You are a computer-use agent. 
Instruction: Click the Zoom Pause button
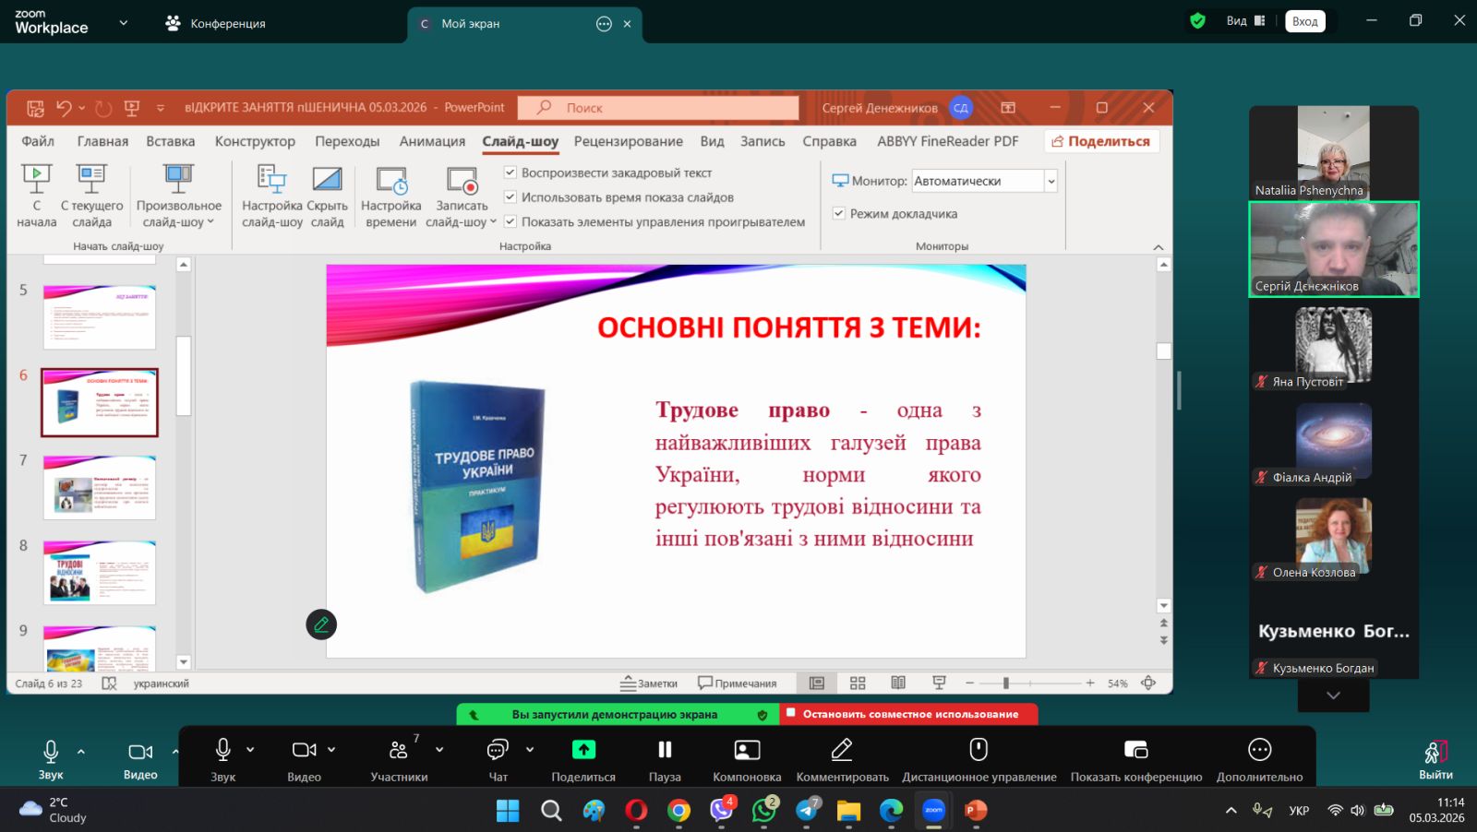(x=664, y=750)
